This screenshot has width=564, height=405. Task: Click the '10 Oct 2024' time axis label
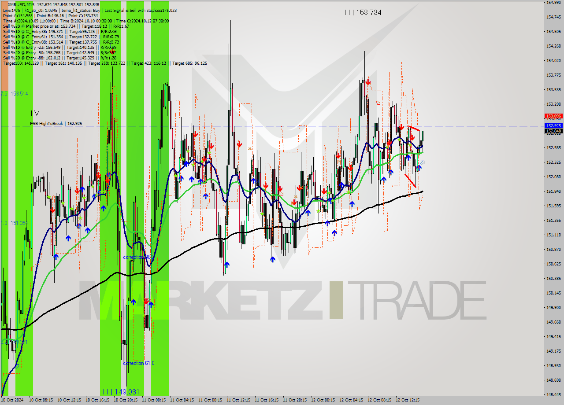pyautogui.click(x=12, y=400)
